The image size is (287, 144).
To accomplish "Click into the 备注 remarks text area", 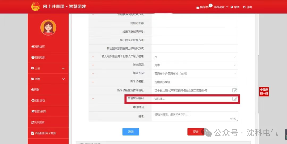I will [x=195, y=116].
